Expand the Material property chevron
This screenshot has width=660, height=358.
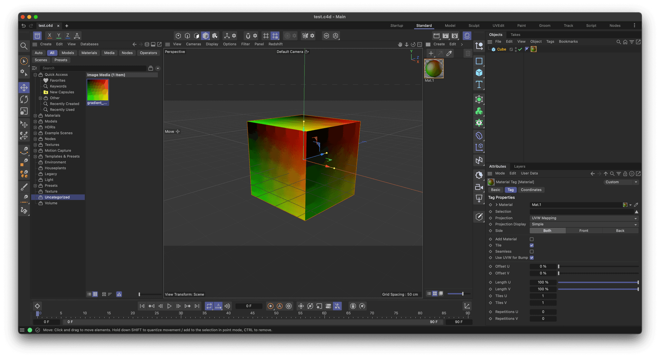pos(497,205)
